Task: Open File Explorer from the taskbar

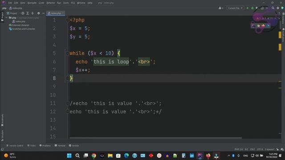Action: click(110, 156)
